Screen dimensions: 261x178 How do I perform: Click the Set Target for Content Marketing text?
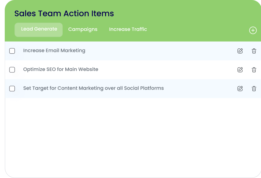click(93, 88)
